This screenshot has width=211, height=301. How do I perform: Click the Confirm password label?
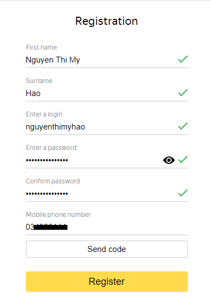click(x=53, y=181)
